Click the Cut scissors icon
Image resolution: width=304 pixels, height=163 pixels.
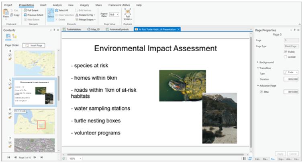(12, 10)
